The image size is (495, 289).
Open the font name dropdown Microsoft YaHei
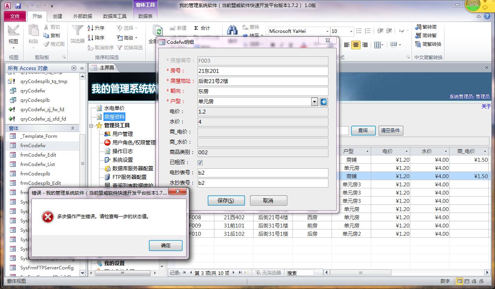(x=327, y=31)
